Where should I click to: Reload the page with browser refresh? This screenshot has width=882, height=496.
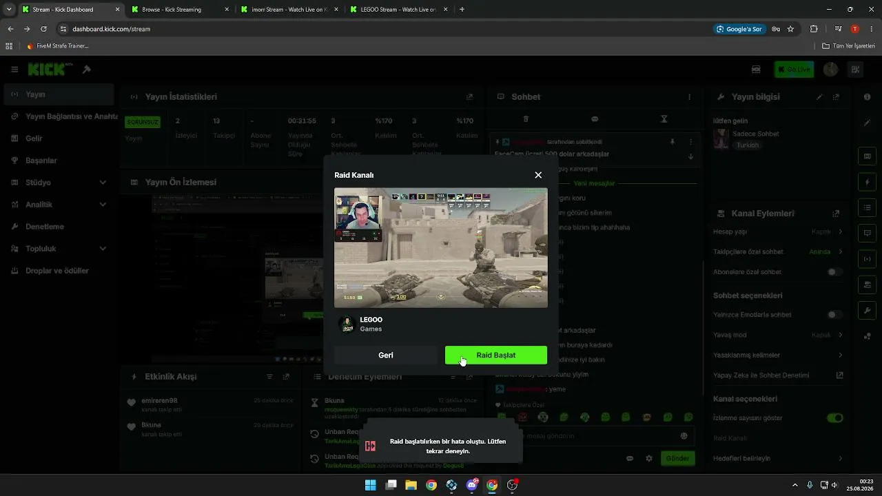click(43, 29)
